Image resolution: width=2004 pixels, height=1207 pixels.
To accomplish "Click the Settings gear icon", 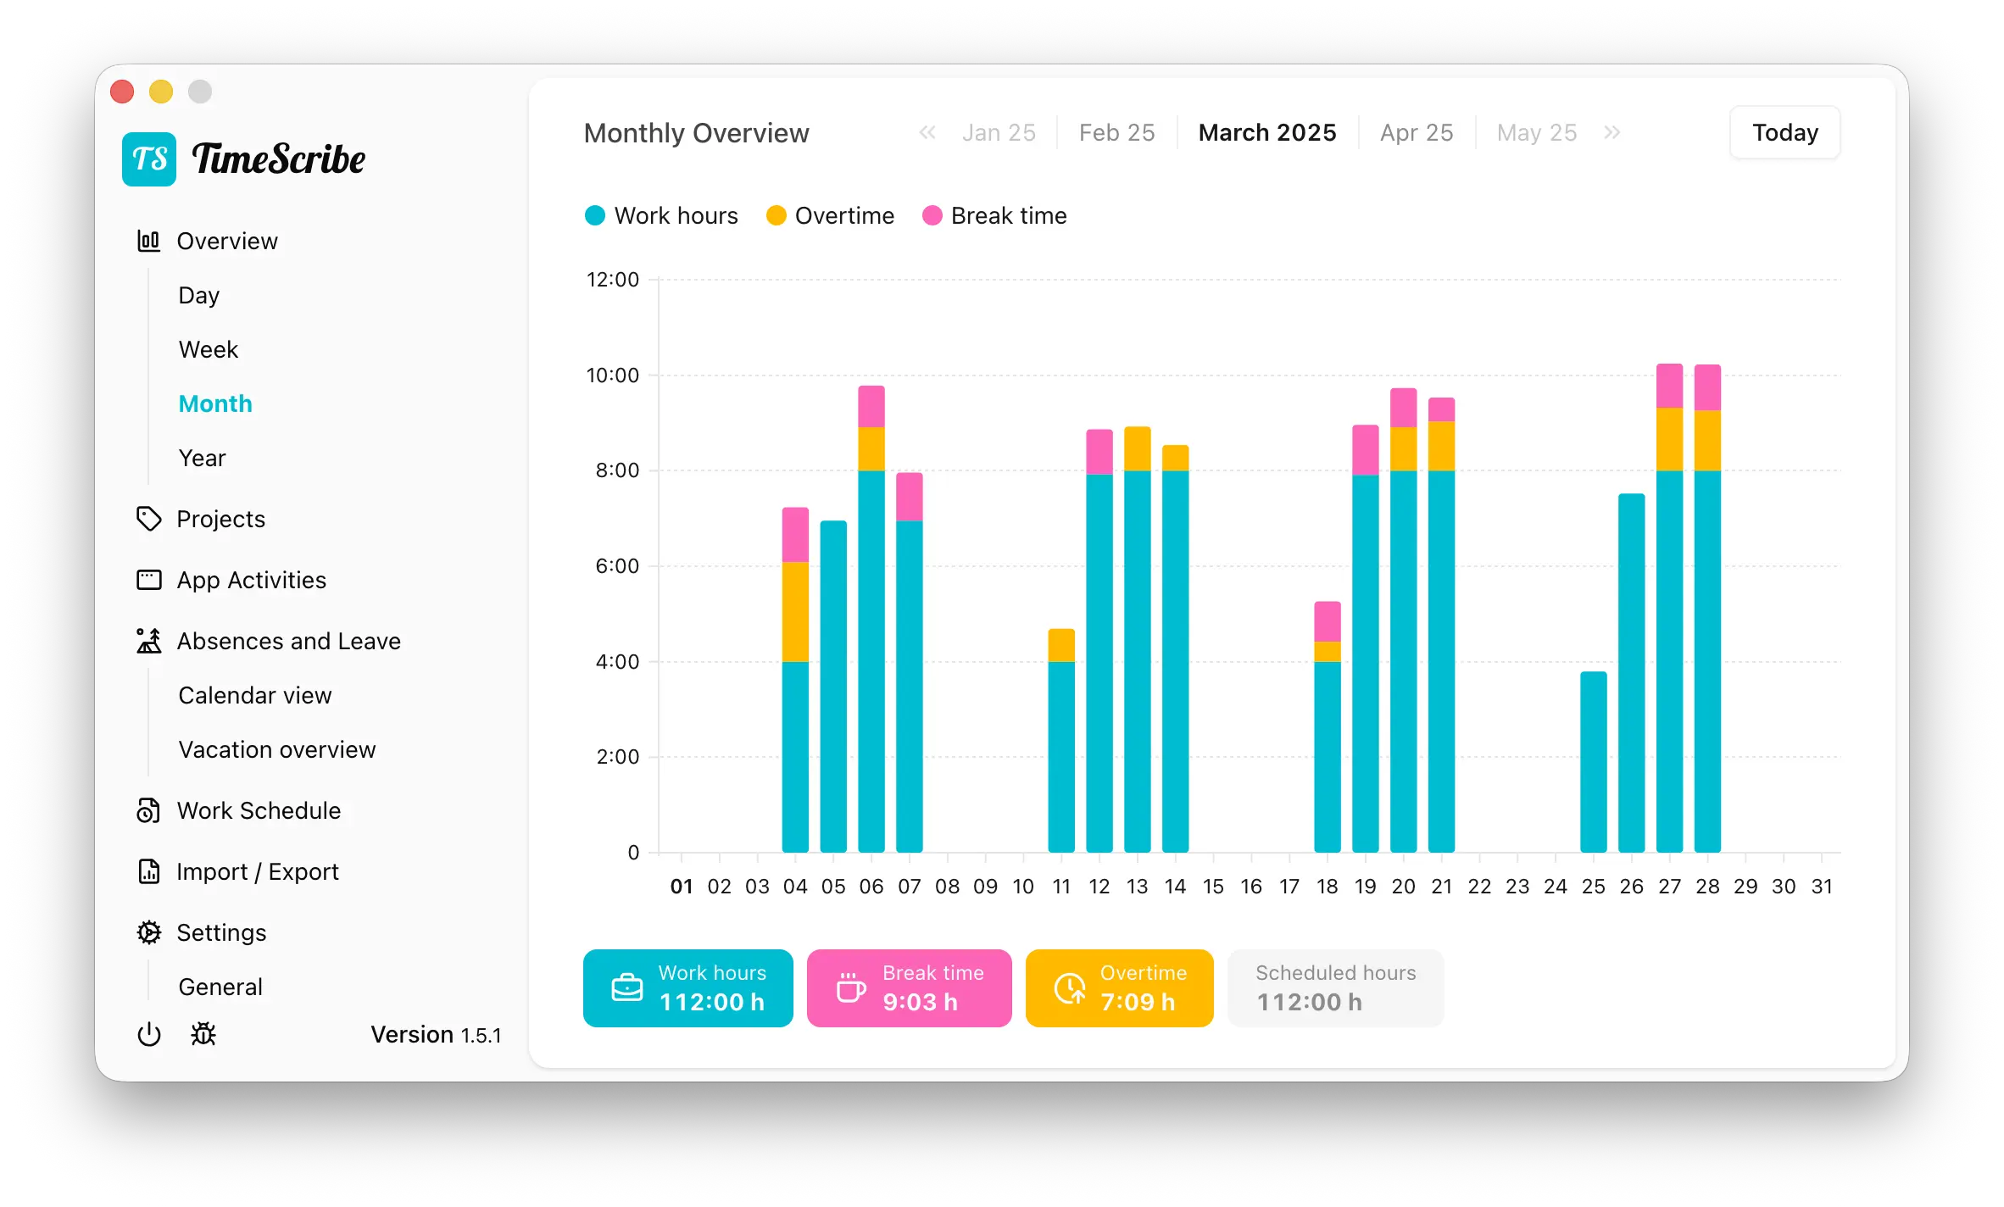I will [149, 932].
